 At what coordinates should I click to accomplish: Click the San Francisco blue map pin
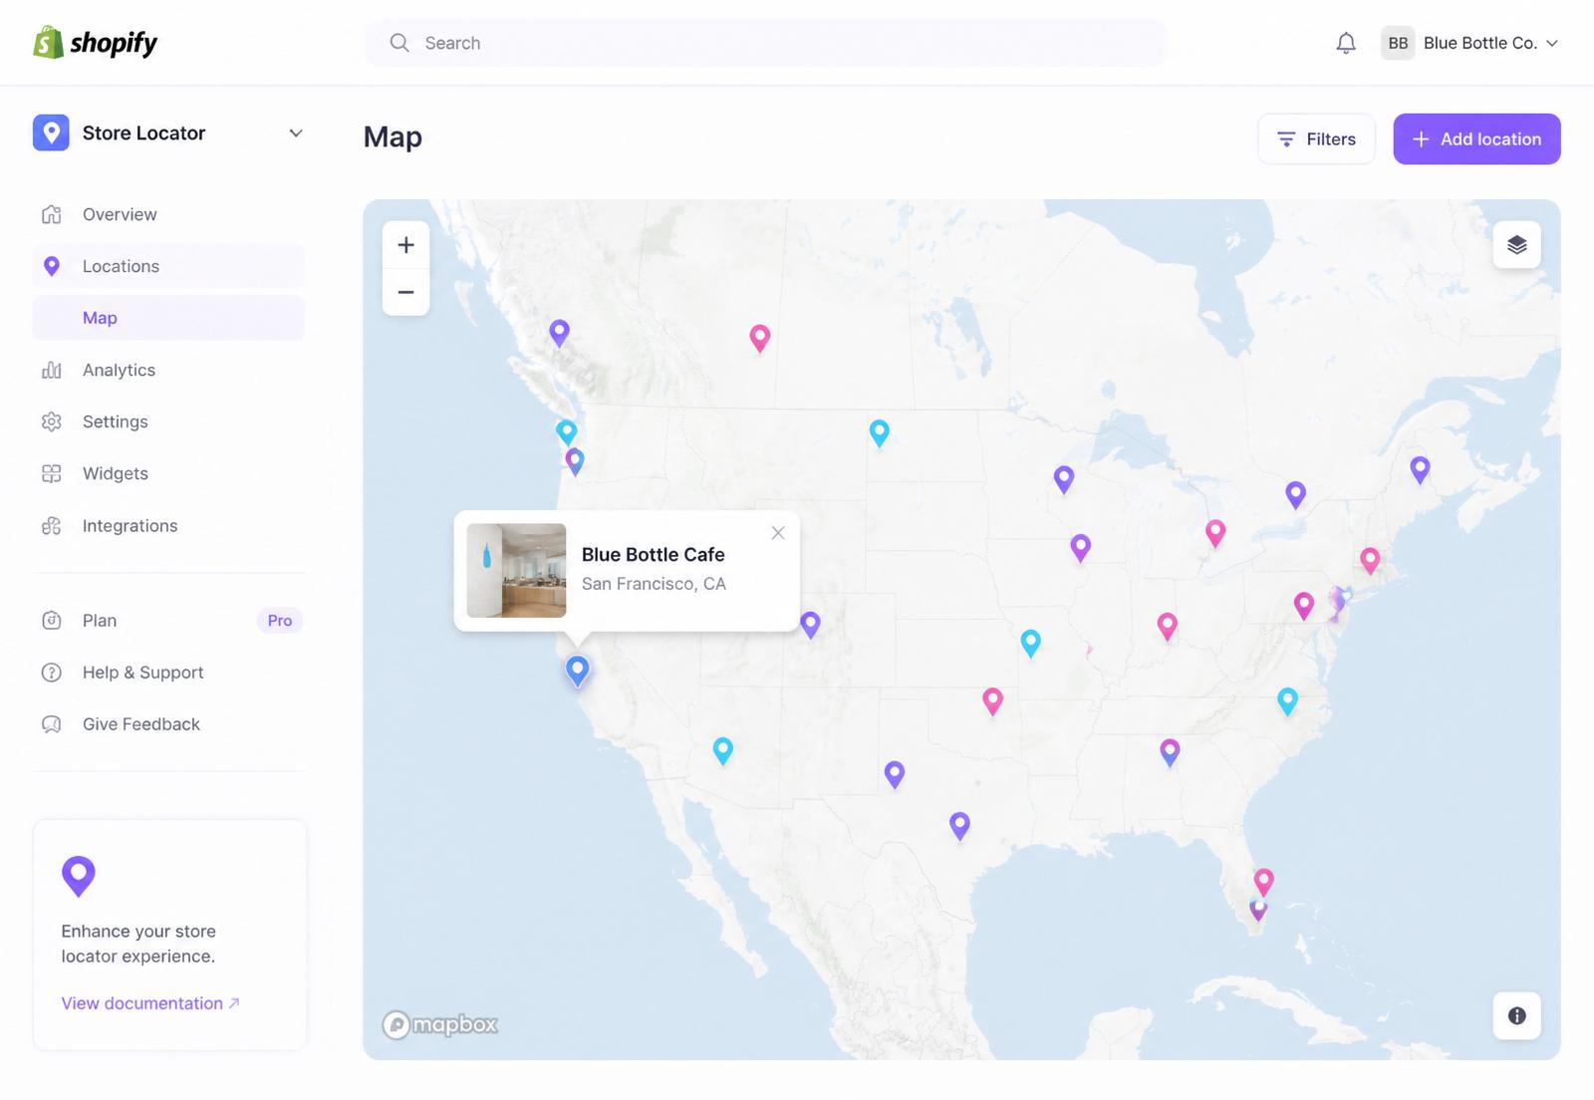pyautogui.click(x=577, y=670)
